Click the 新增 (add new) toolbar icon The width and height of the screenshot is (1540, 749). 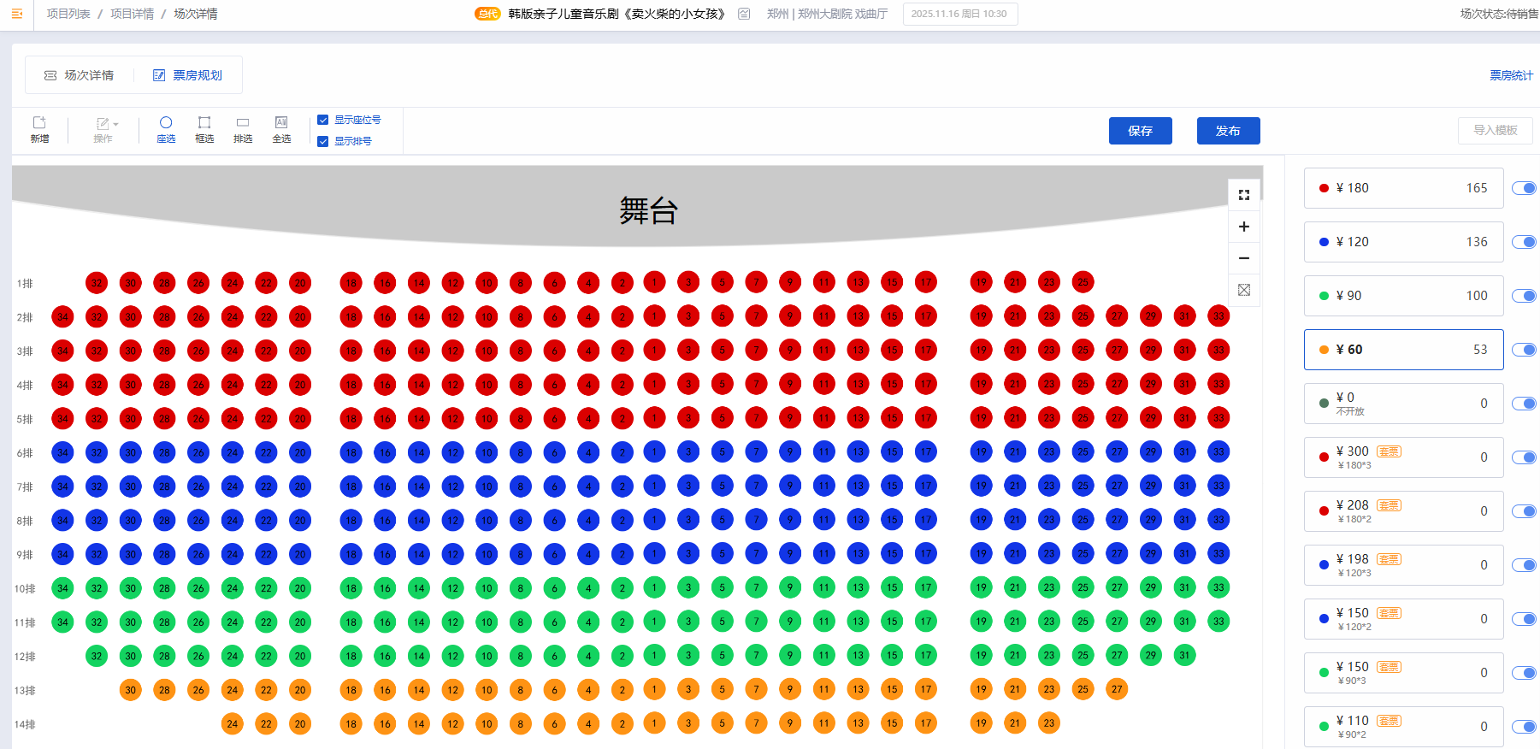click(39, 129)
